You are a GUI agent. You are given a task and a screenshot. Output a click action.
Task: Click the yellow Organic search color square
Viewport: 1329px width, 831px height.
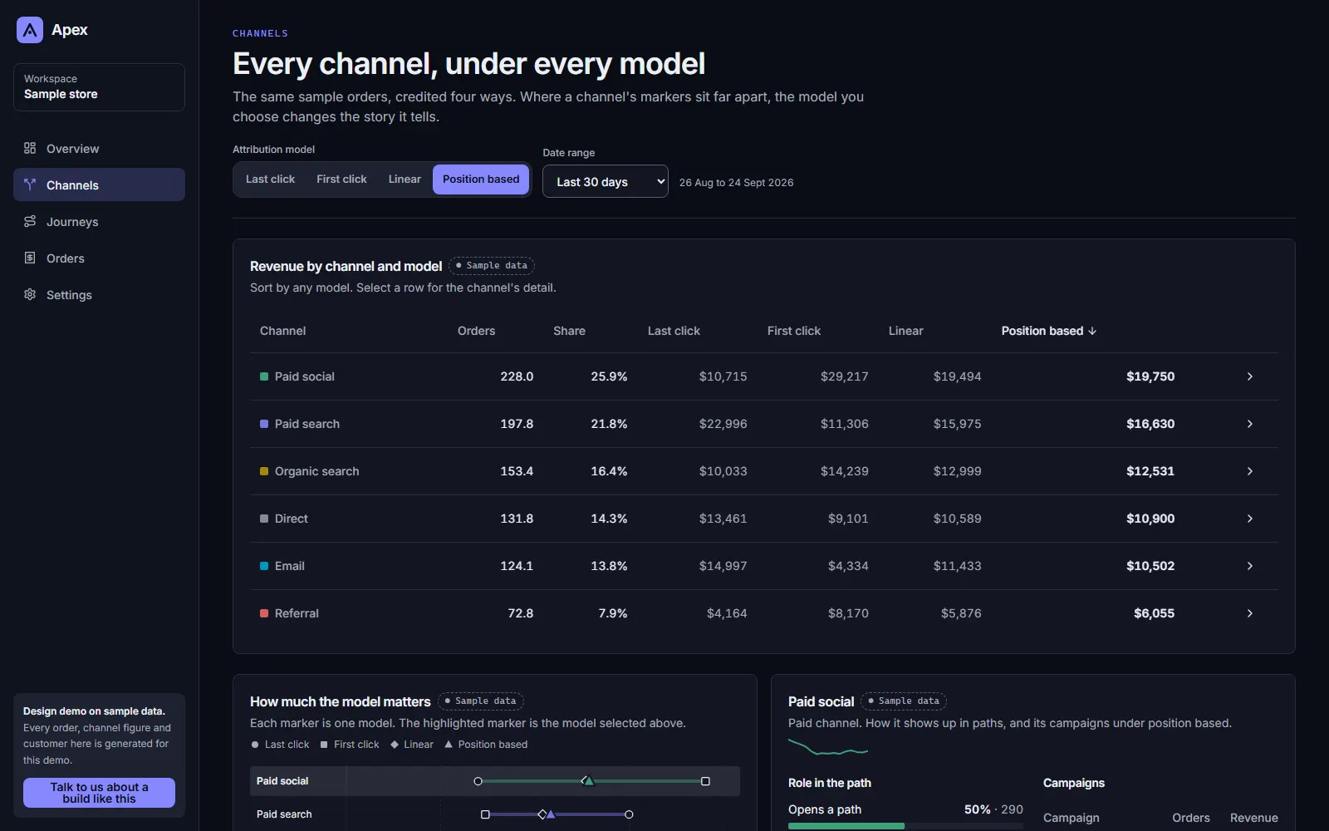pyautogui.click(x=264, y=471)
